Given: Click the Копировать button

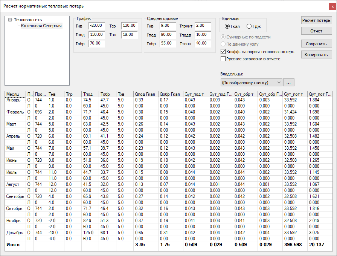Looking at the screenshot, I should tap(316, 55).
